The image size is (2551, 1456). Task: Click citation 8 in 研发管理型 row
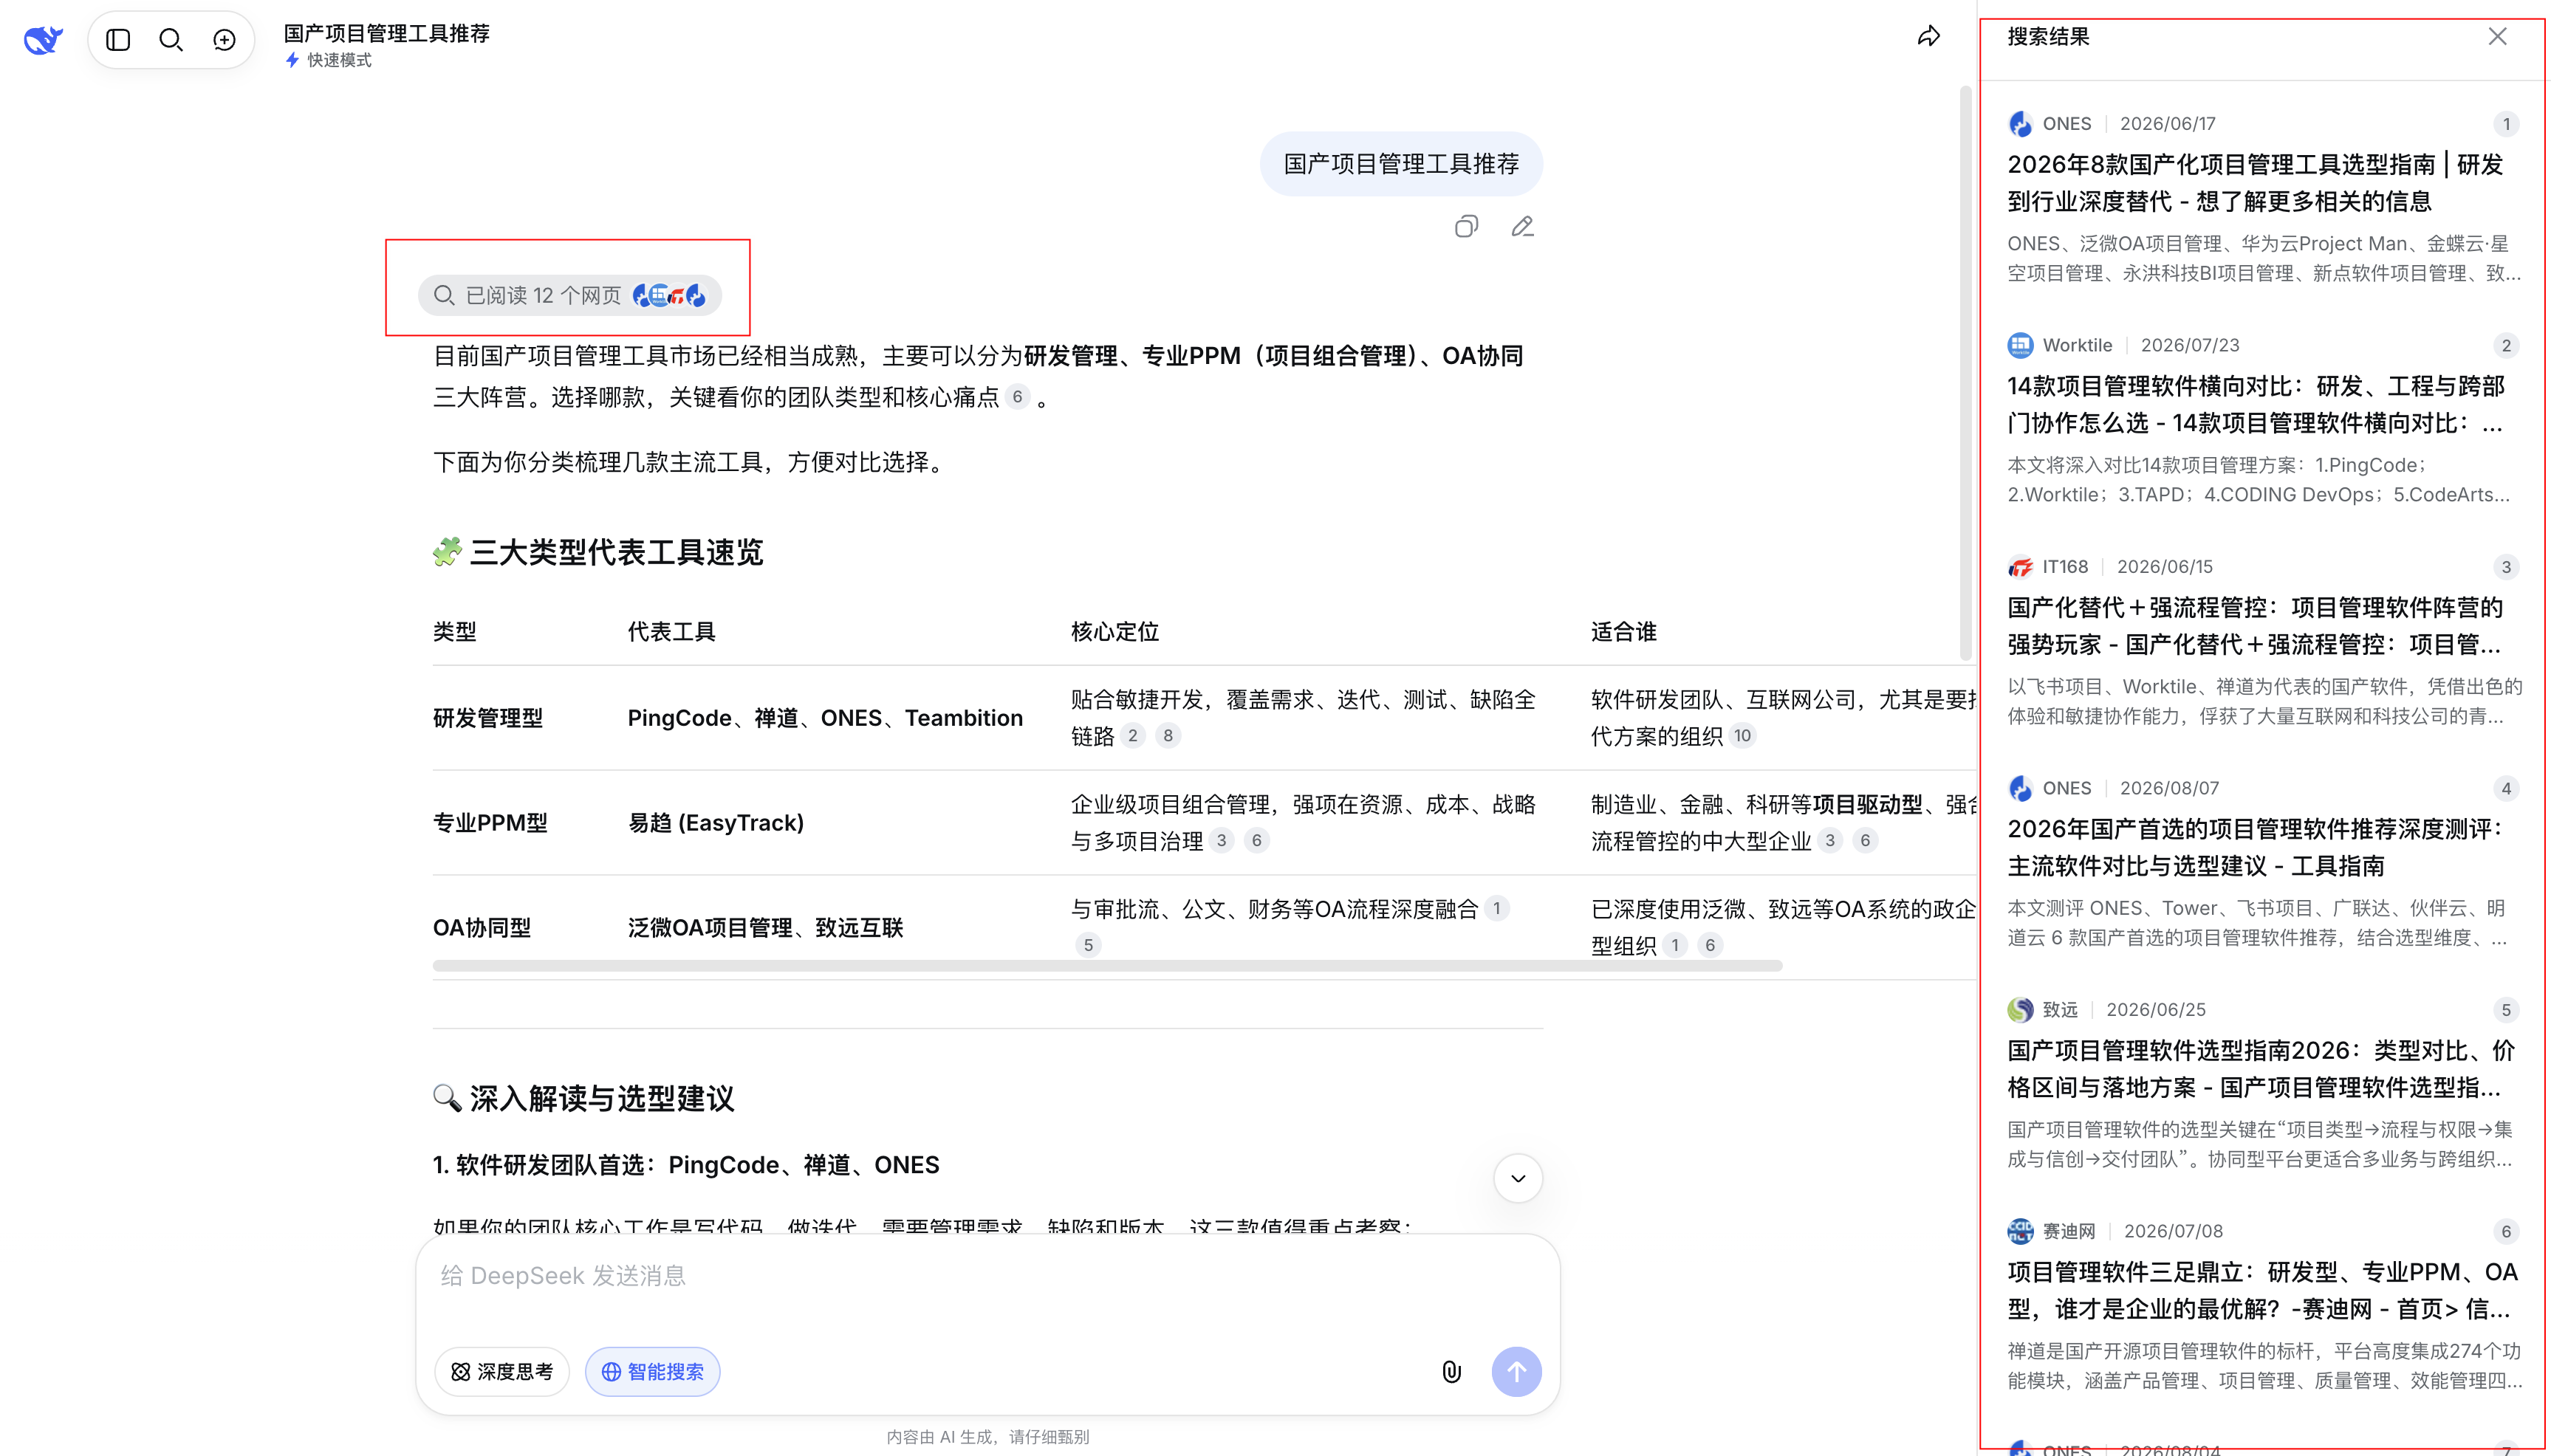[x=1168, y=736]
